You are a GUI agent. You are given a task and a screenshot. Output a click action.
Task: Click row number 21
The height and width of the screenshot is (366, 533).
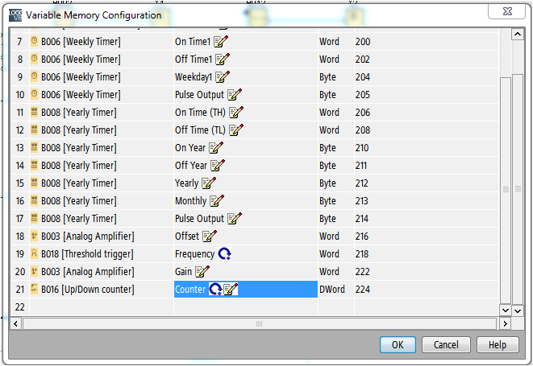[20, 289]
